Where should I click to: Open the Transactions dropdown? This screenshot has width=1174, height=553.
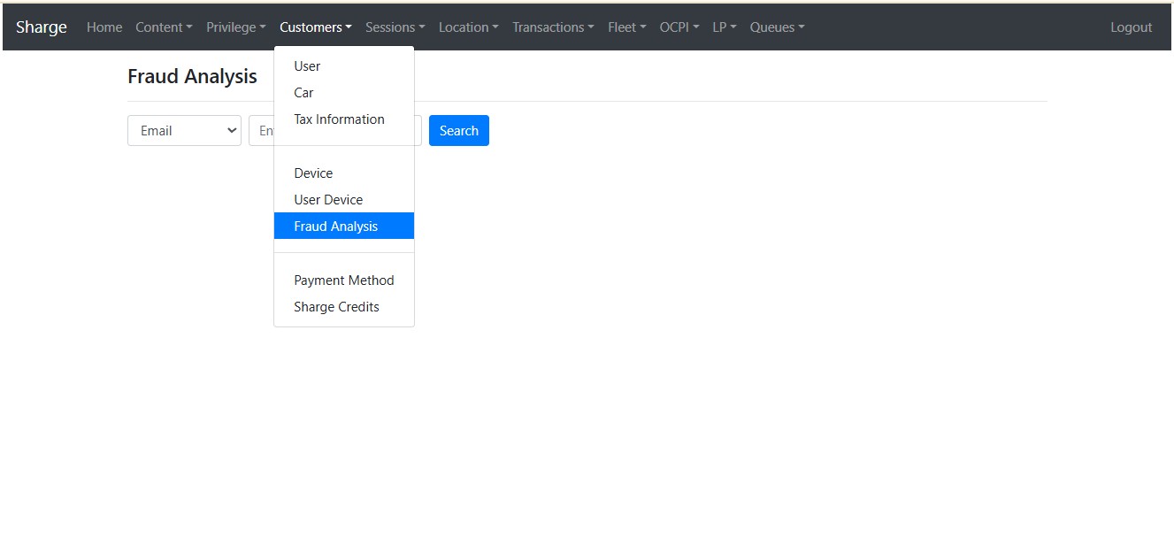pos(553,27)
